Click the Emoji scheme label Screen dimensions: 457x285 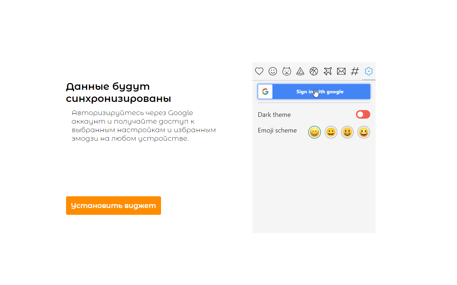(277, 130)
